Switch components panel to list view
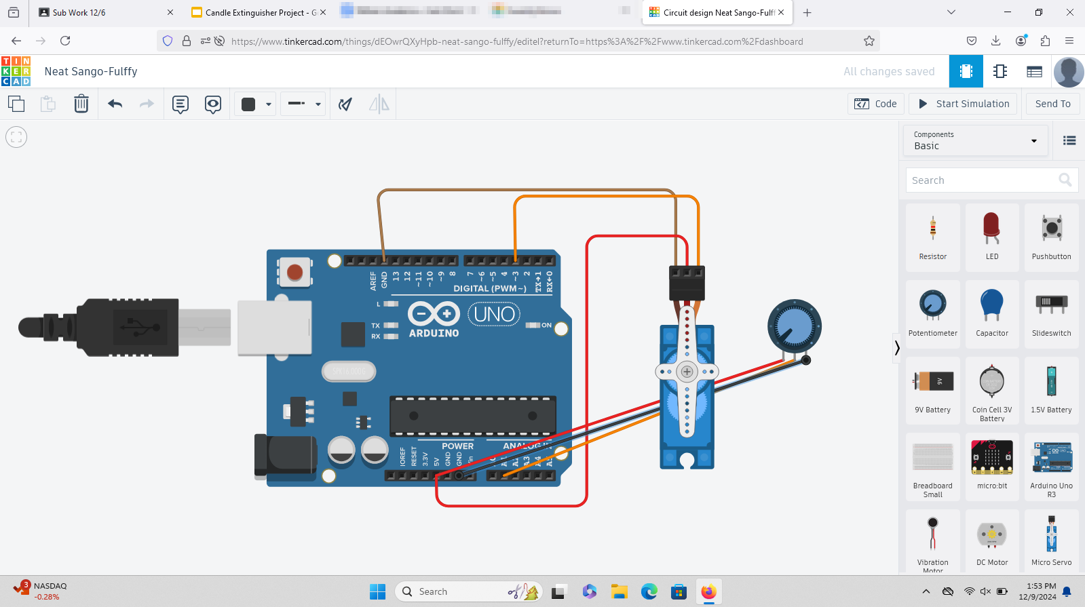The image size is (1085, 607). point(1069,140)
